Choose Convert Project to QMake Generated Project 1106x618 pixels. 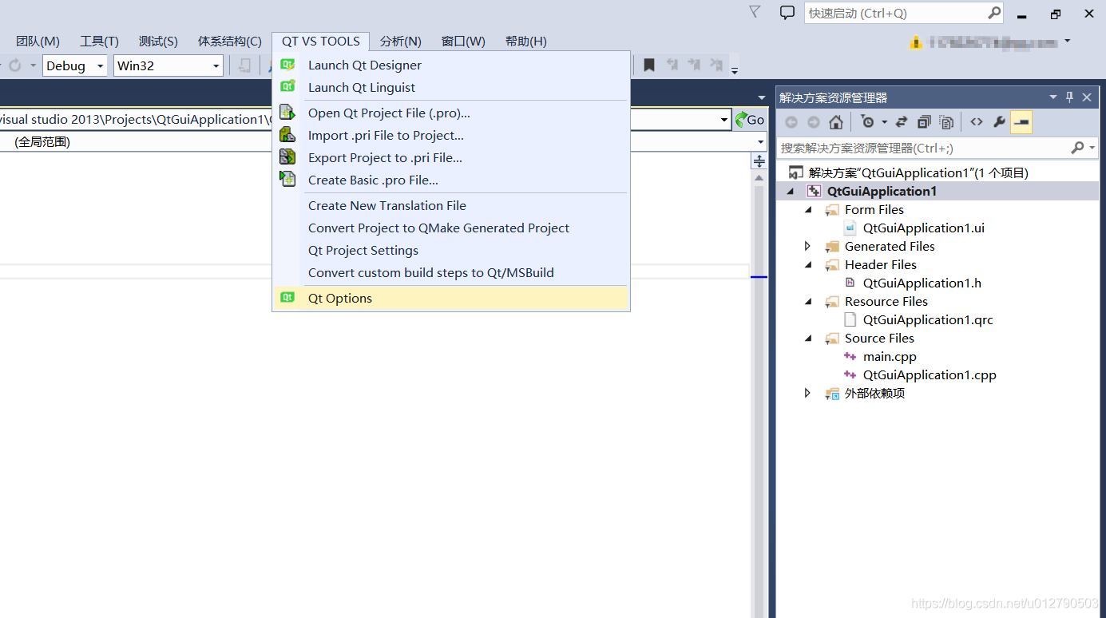click(451, 228)
